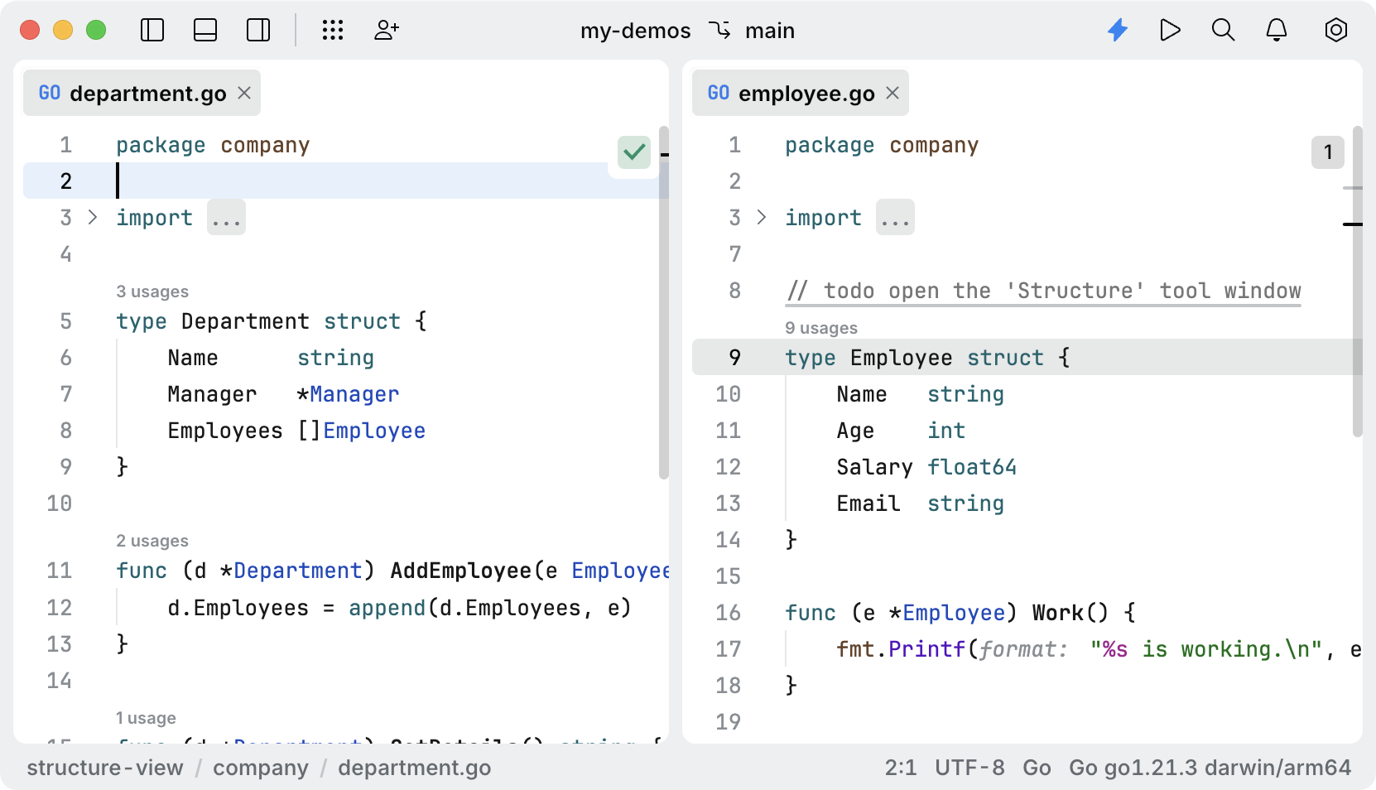
Task: Open the workspaces grid icon
Action: click(x=333, y=31)
